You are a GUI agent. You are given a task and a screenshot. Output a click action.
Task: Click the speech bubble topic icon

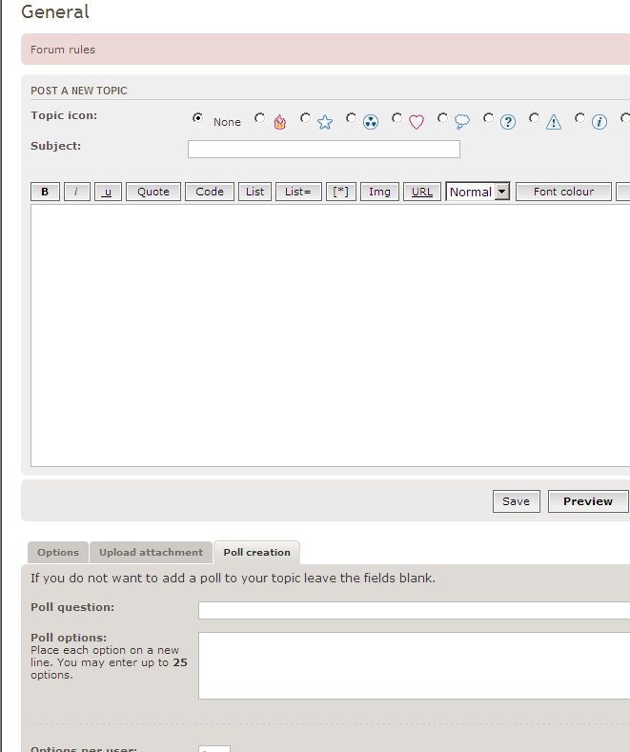click(462, 122)
